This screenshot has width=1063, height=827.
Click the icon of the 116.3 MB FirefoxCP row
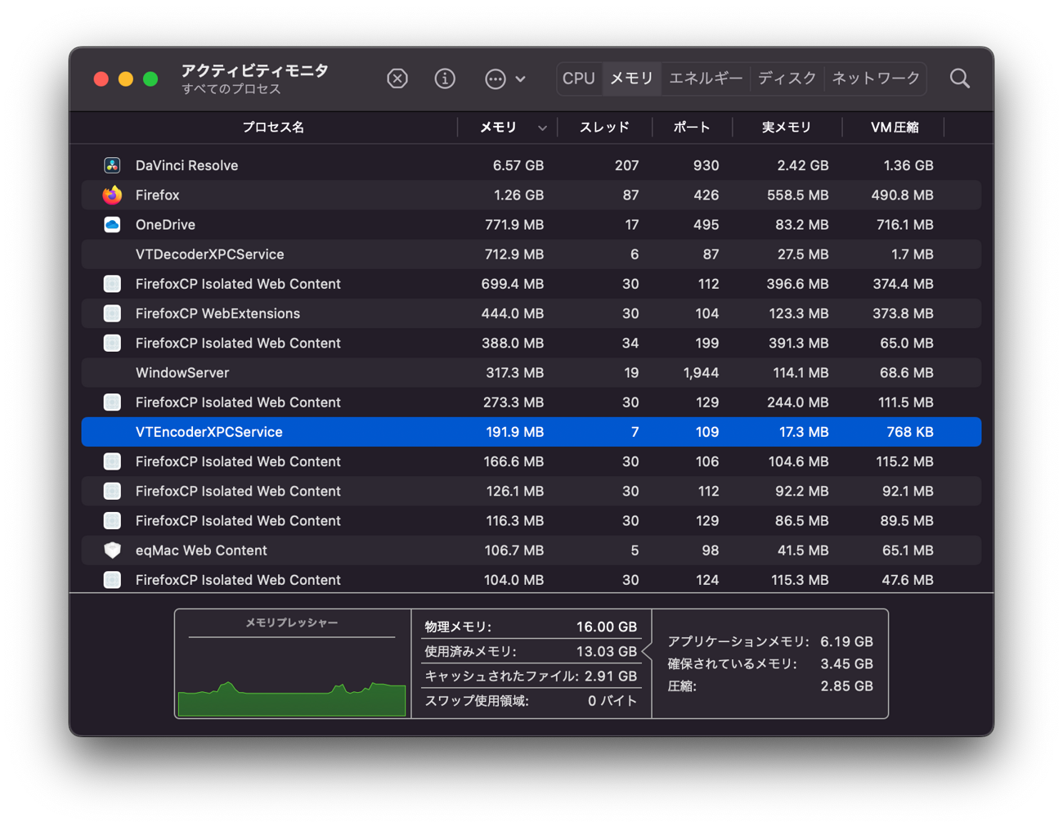point(112,520)
